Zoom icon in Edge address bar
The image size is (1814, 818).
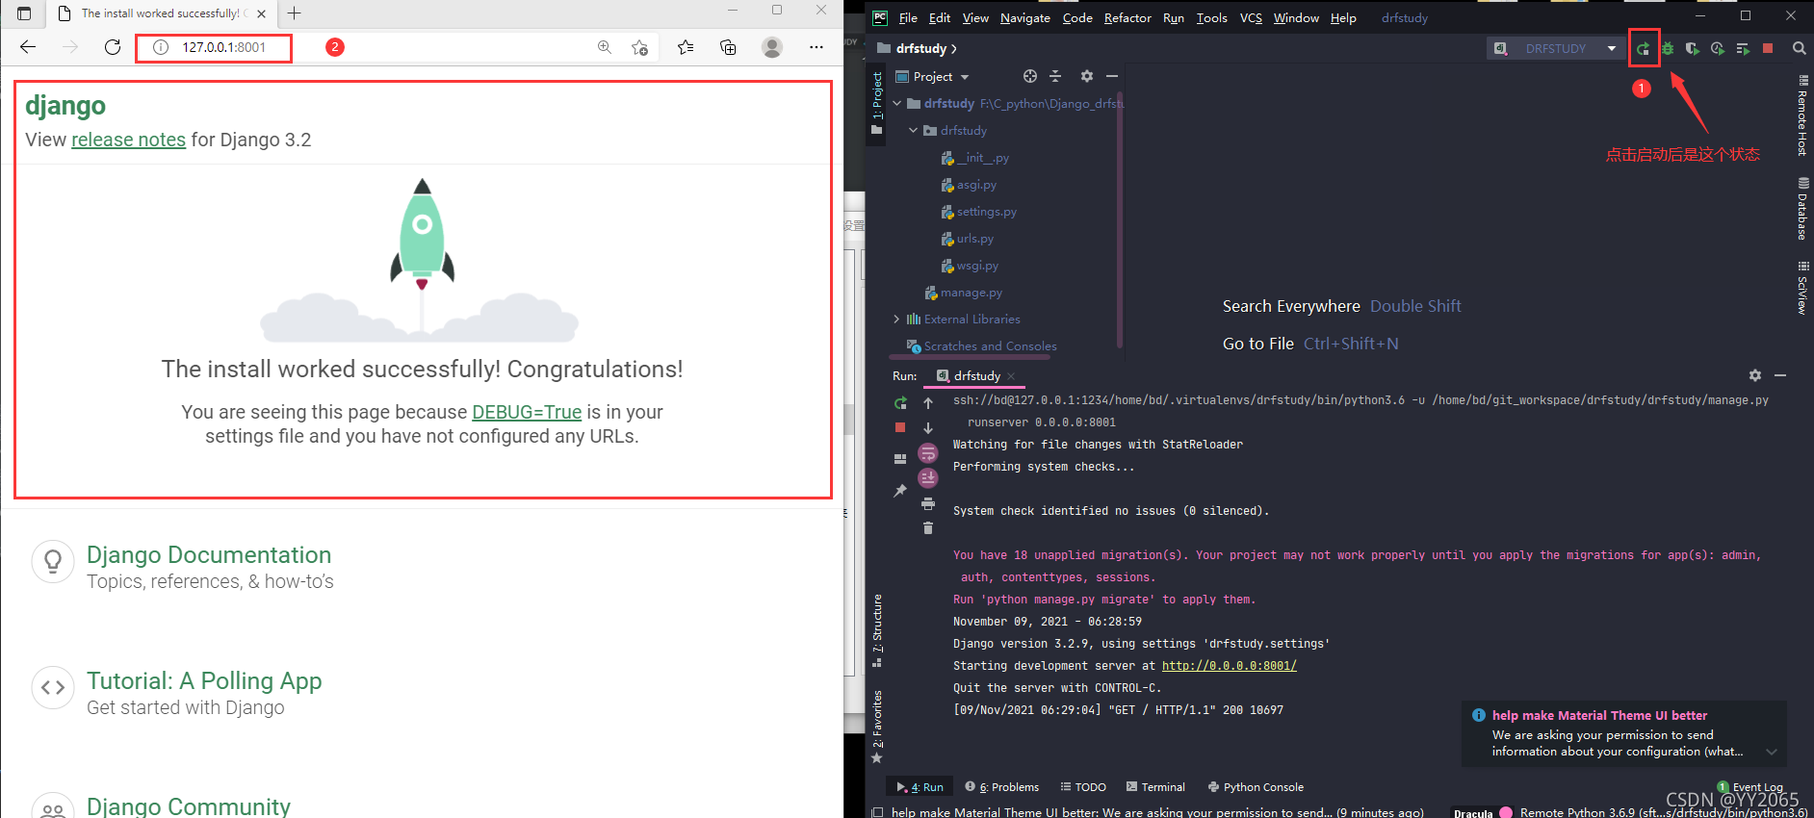(605, 47)
